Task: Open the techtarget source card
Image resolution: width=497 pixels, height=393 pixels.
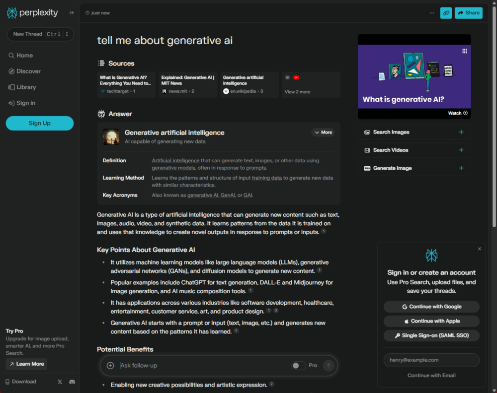Action: pyautogui.click(x=126, y=84)
